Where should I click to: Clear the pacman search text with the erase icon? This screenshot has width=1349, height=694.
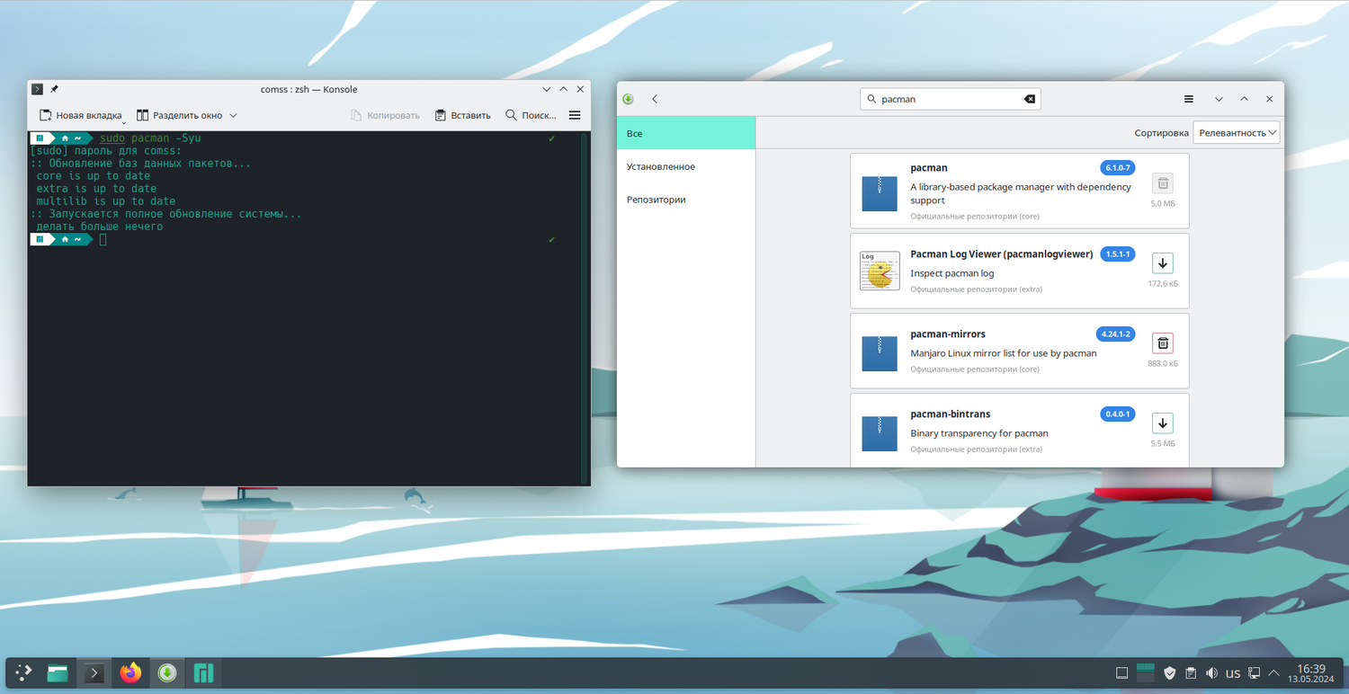click(x=1030, y=99)
